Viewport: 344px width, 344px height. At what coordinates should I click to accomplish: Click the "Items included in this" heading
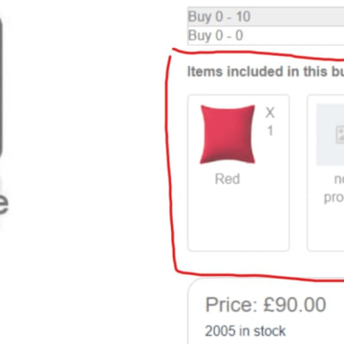point(257,71)
